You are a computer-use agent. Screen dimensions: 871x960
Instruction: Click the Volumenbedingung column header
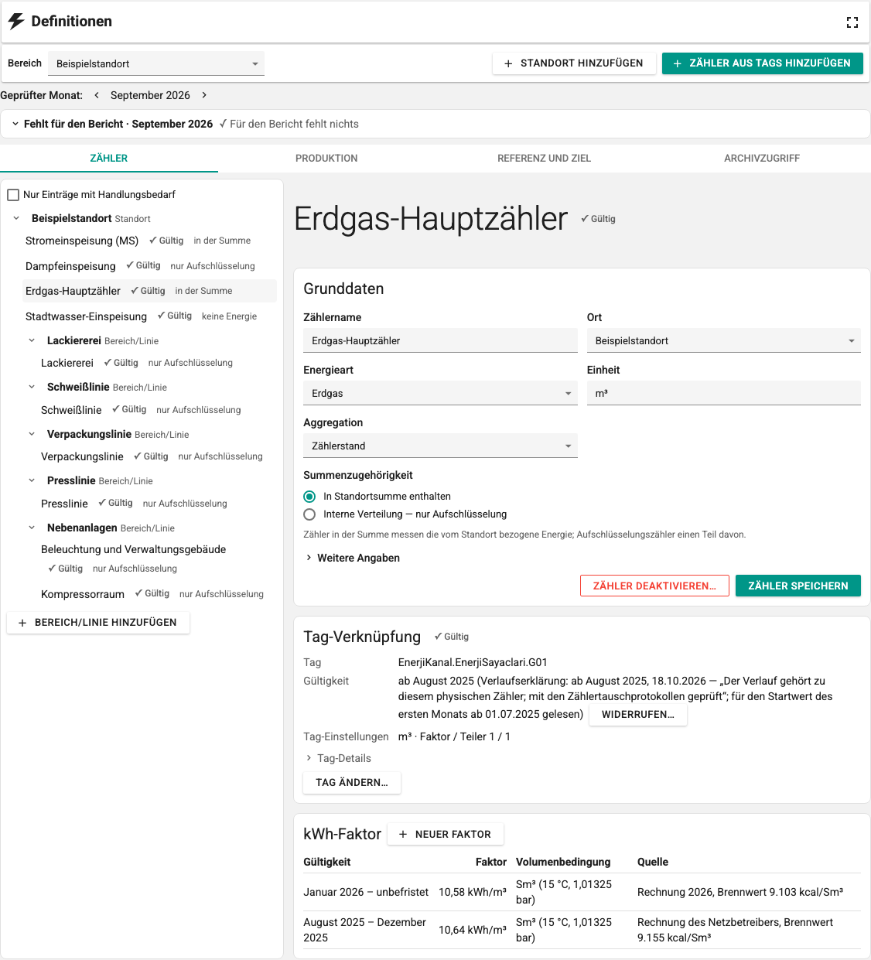tap(563, 862)
